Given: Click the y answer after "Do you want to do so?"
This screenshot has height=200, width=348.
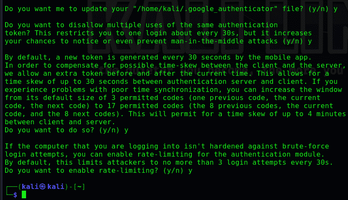Looking at the screenshot, I should click(126, 130).
